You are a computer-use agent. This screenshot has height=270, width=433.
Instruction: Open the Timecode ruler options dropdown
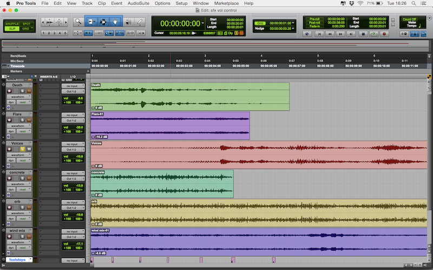8,66
